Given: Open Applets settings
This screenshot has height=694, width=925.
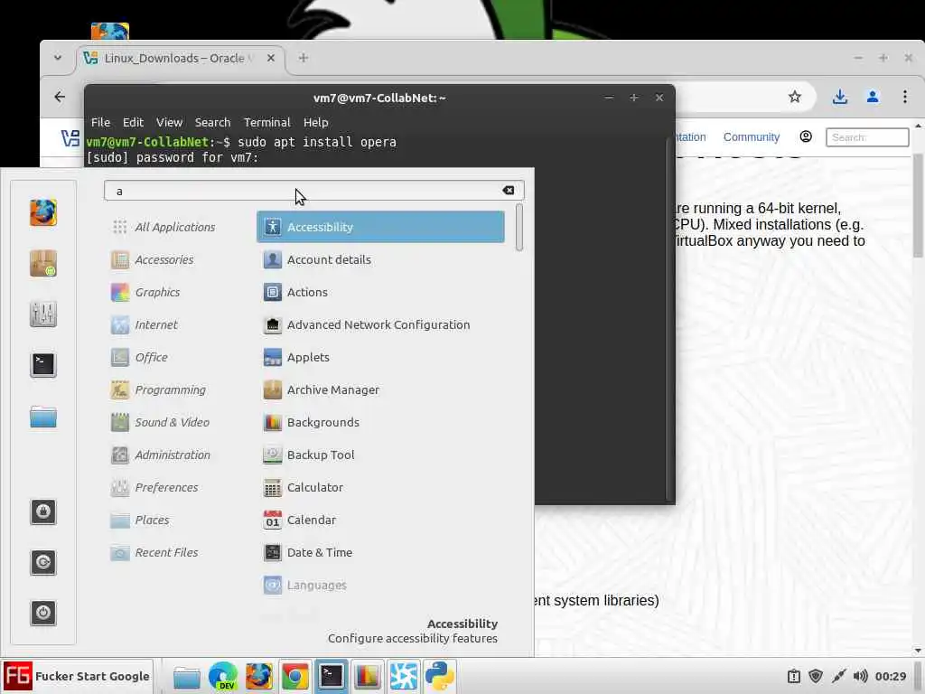Looking at the screenshot, I should click(x=380, y=357).
